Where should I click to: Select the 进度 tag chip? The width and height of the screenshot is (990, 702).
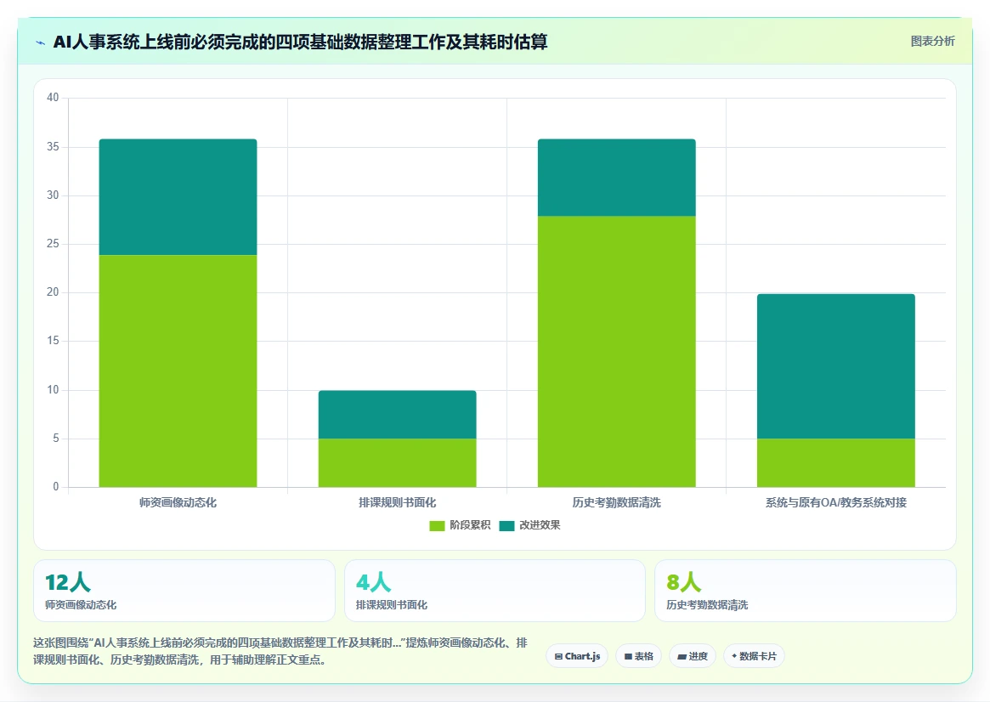coord(693,656)
